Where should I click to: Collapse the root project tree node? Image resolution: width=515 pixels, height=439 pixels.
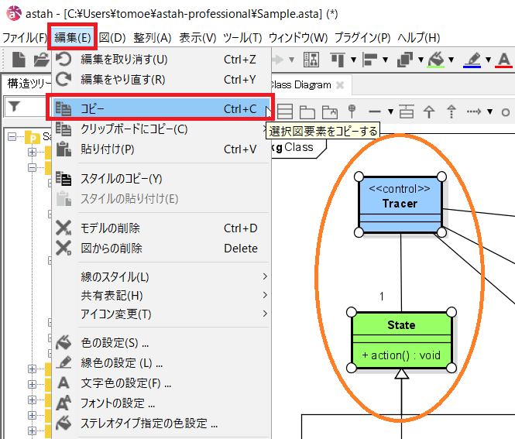coord(12,137)
